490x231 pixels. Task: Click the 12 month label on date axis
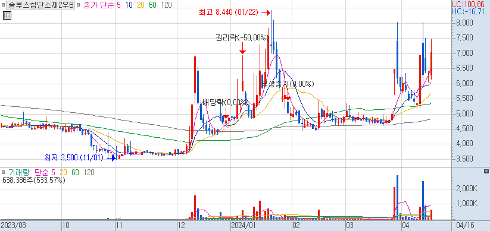pyautogui.click(x=181, y=225)
